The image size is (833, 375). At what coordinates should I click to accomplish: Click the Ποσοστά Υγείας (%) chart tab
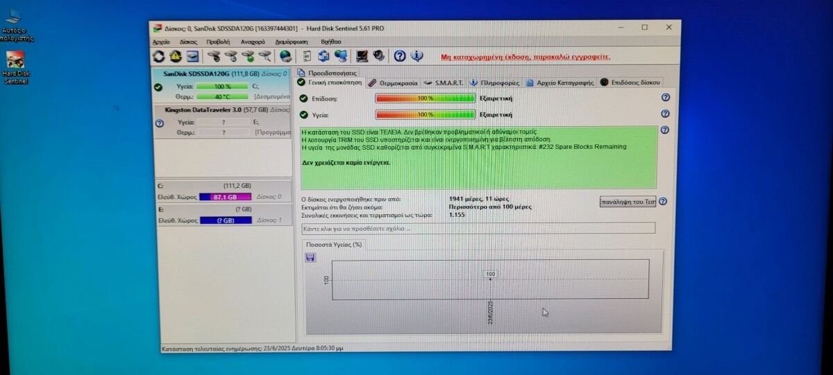click(334, 244)
